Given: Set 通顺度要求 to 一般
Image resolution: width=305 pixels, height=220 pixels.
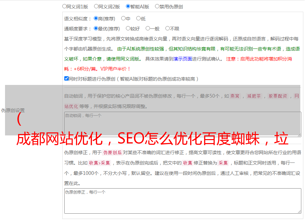Looking at the screenshot, I should point(148,28).
